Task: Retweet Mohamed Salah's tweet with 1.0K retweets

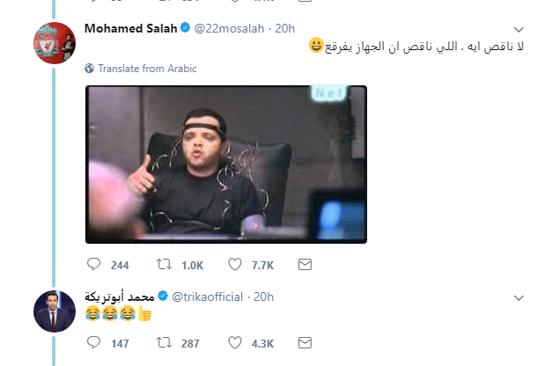Action: [x=164, y=263]
